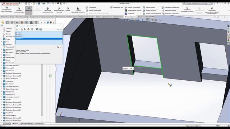The image size is (230, 129).
Task: Expand the 'потолки' folder in tree
Action: click(1, 44)
